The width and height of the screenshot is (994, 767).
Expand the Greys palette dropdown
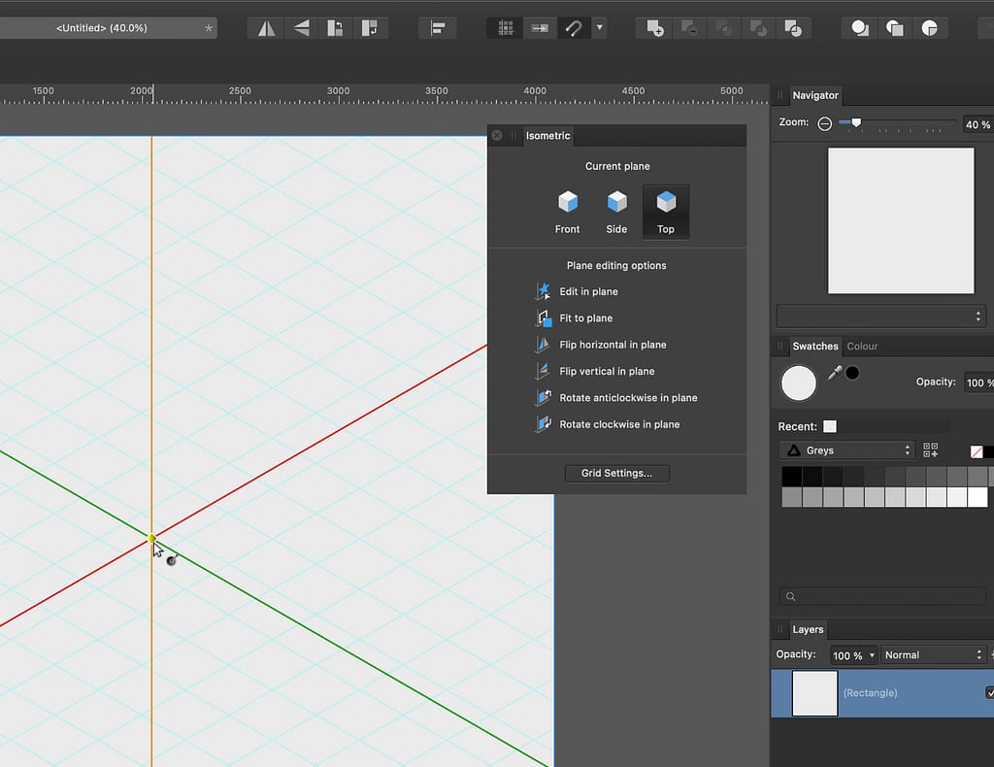tap(846, 450)
